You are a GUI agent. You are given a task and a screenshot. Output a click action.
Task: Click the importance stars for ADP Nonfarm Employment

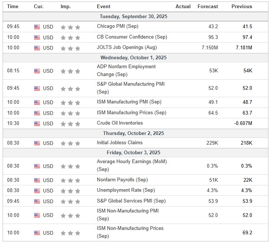pos(70,71)
